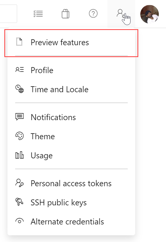Open Personal access tokens

(71, 183)
